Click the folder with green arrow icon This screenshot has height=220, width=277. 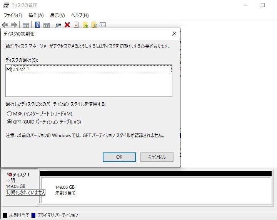[85, 25]
